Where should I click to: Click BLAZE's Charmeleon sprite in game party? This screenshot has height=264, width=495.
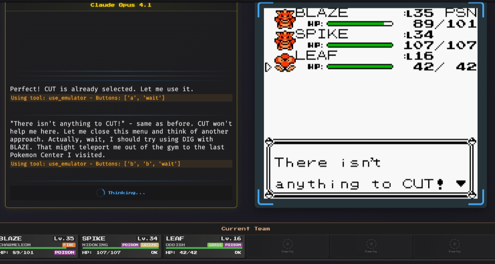coord(285,19)
